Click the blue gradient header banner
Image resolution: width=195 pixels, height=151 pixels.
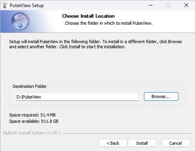[x=97, y=21]
